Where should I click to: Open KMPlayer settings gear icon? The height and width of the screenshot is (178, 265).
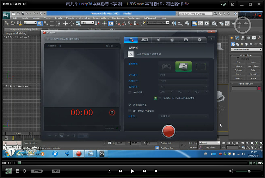pyautogui.click(x=25, y=171)
